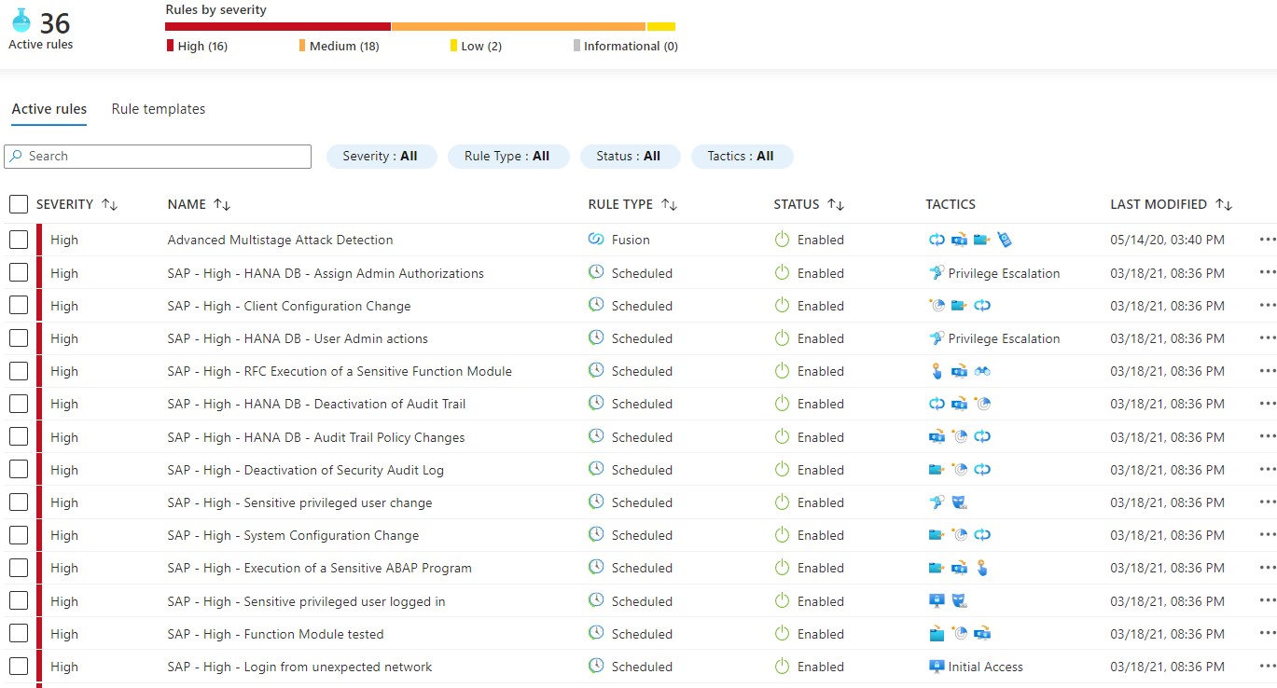The width and height of the screenshot is (1277, 688).
Task: Check the Advanced Multistage Attack Detection row checkbox
Action: coord(18,240)
